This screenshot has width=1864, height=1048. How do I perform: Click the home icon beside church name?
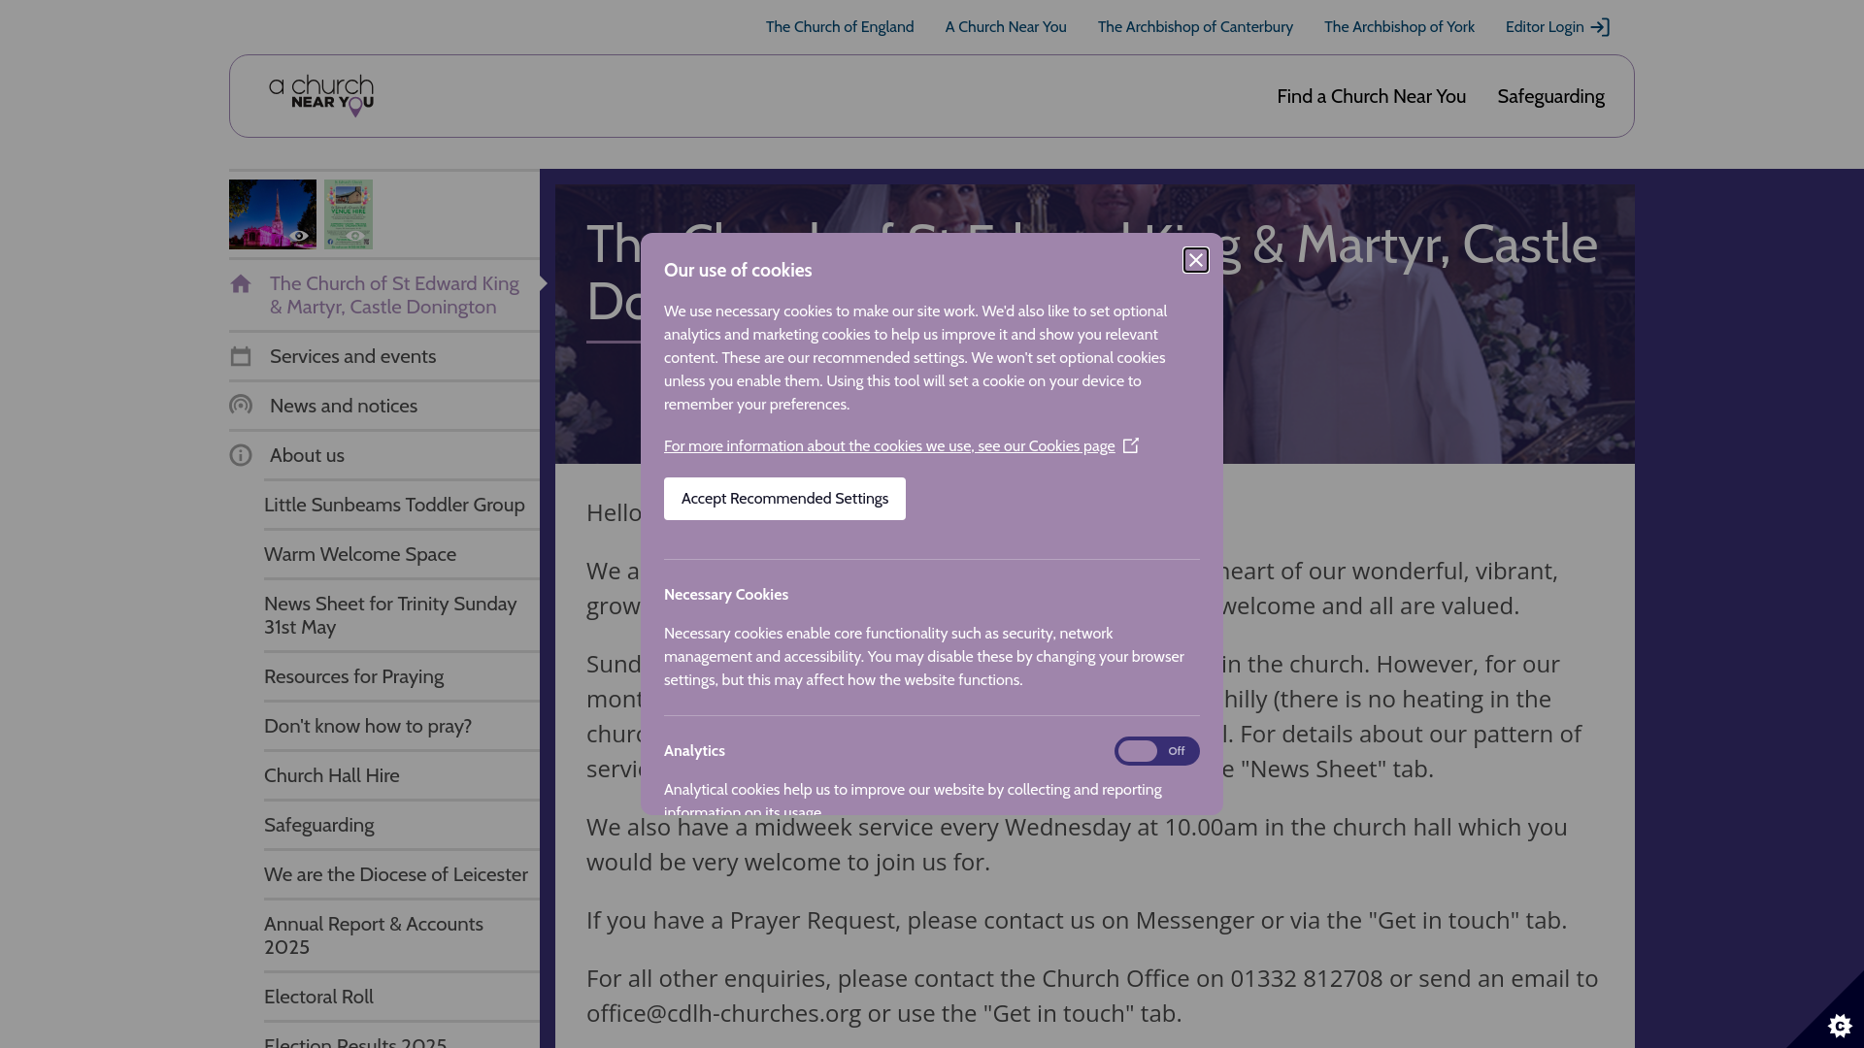tap(241, 284)
